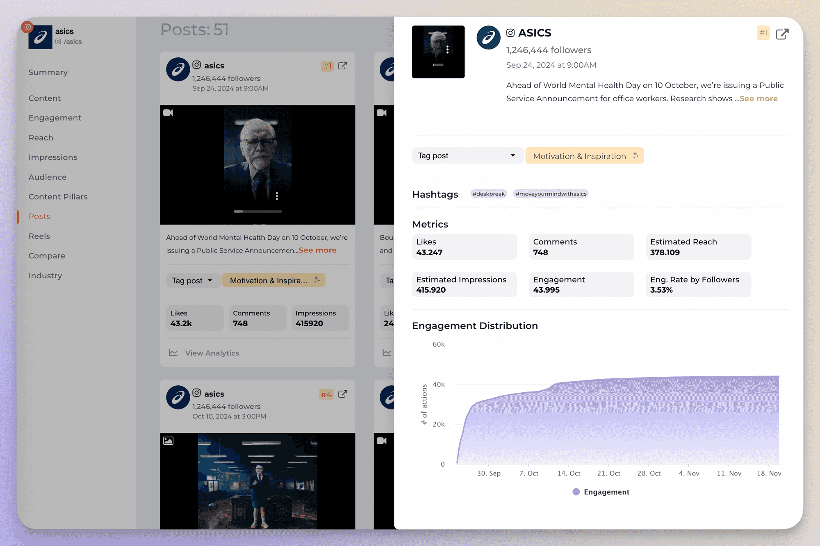Select Posts in the sidebar
820x546 pixels.
[x=39, y=216]
